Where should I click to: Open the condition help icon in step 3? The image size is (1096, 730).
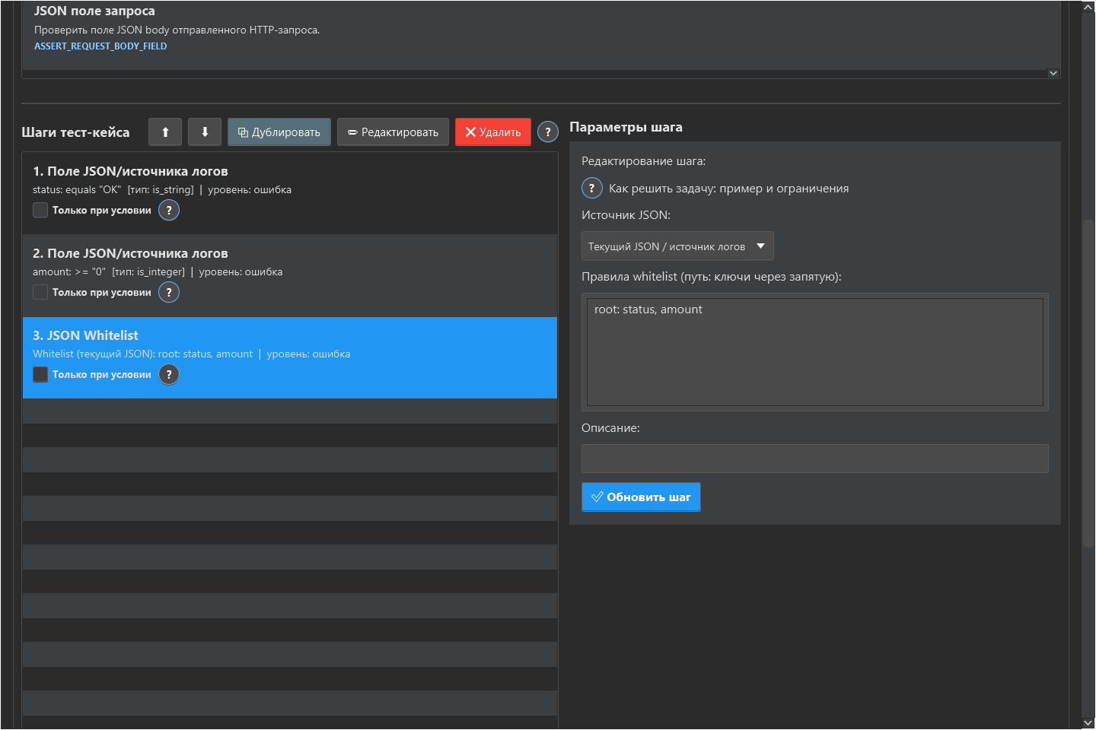[169, 375]
